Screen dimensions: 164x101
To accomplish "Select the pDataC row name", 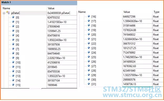I will [16, 13].
